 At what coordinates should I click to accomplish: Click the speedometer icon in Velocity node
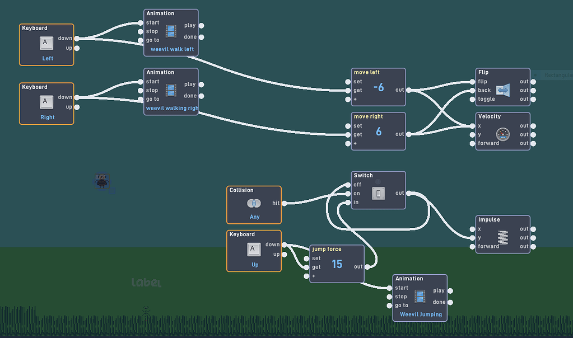tap(503, 134)
